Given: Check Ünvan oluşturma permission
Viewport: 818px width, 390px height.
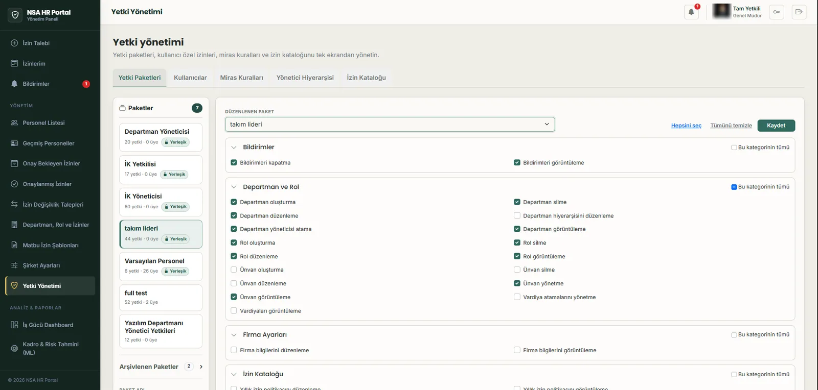Looking at the screenshot, I should point(234,270).
